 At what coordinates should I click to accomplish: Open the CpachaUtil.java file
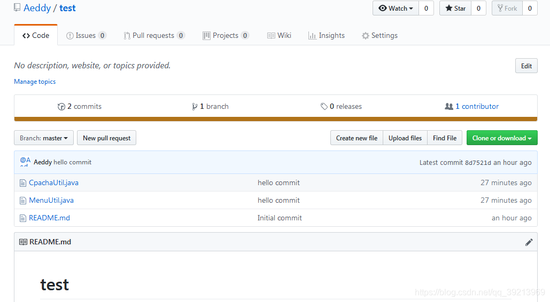click(53, 182)
